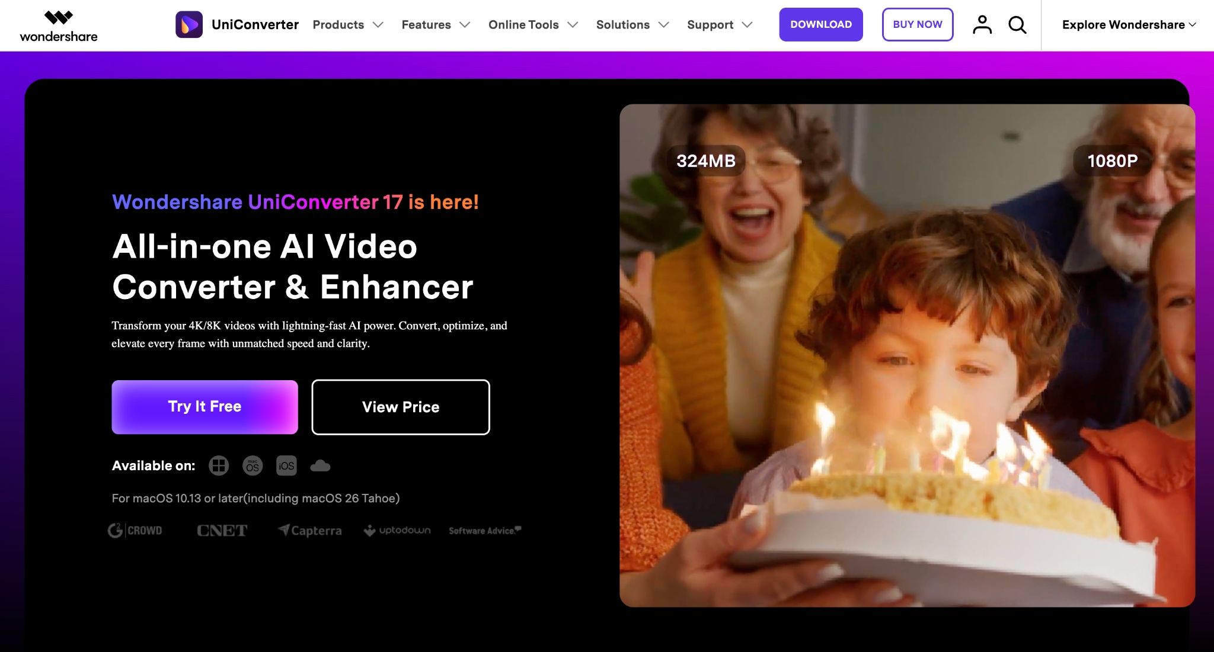This screenshot has width=1214, height=652.
Task: Click the Try It Free button
Action: pyautogui.click(x=205, y=407)
